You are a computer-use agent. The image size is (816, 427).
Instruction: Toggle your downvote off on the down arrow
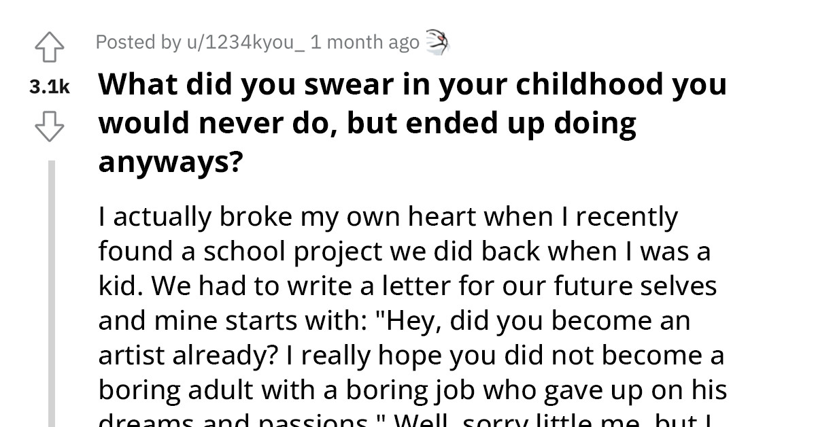tap(50, 128)
